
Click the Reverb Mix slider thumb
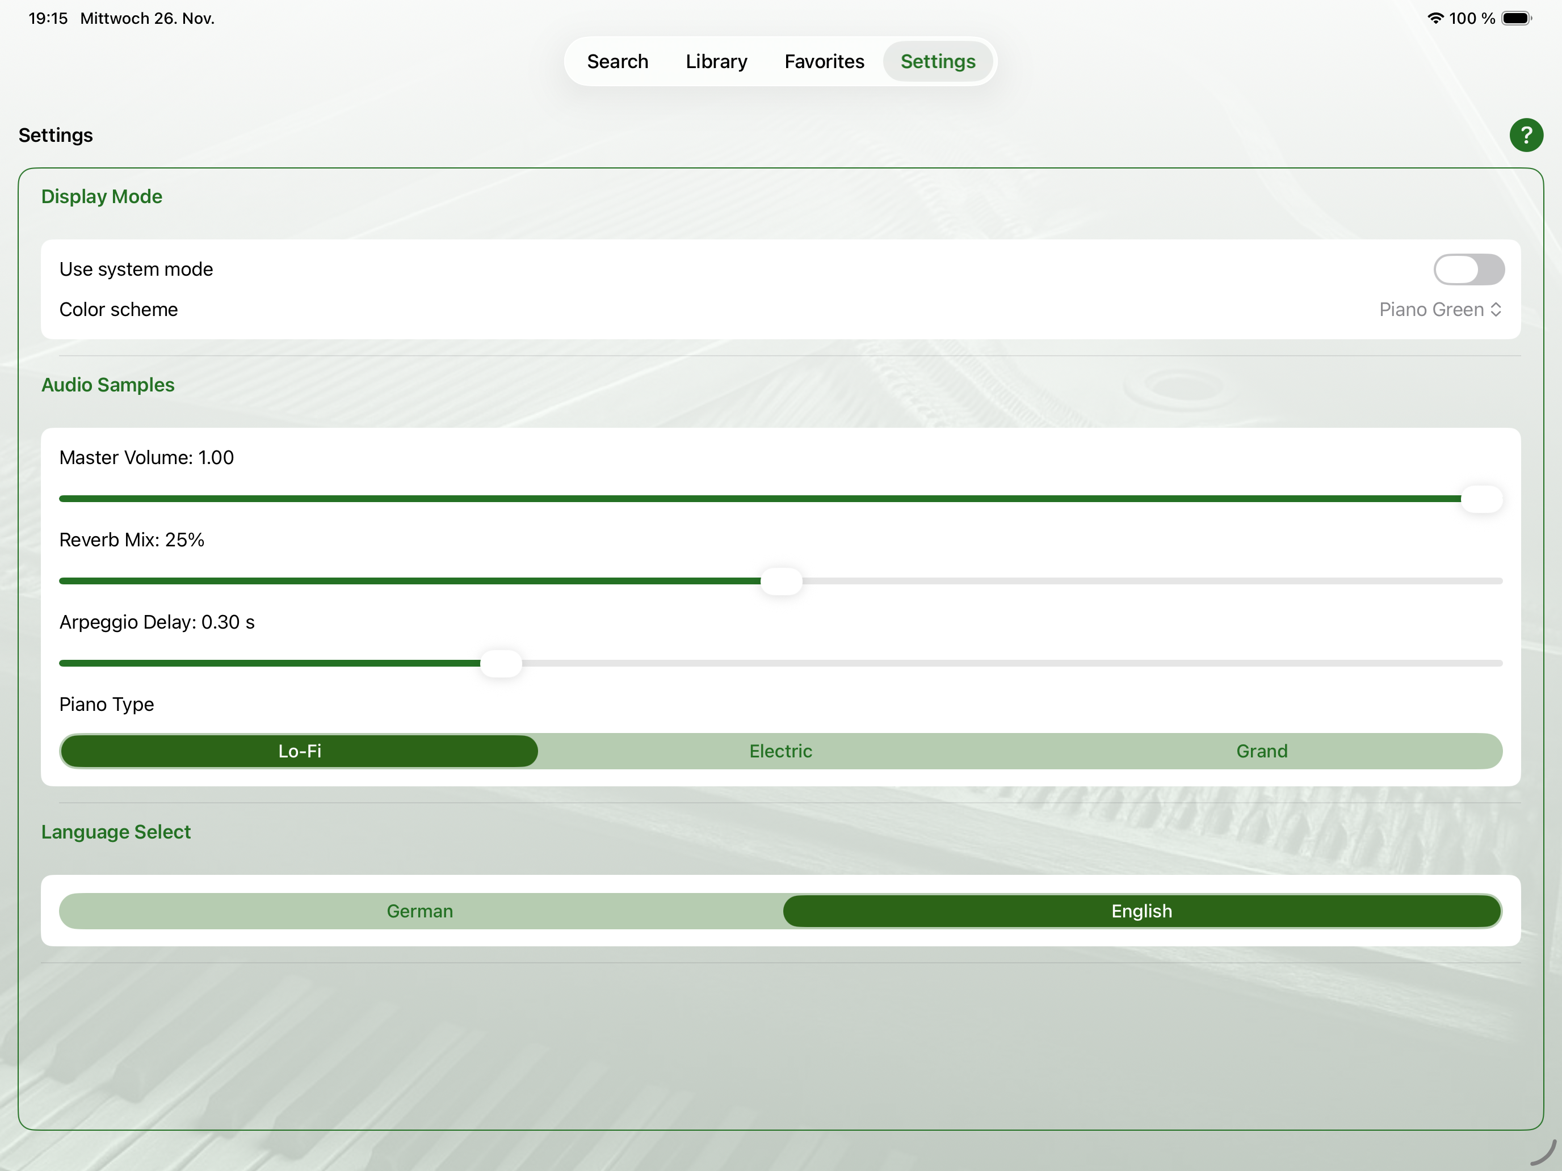tap(781, 581)
